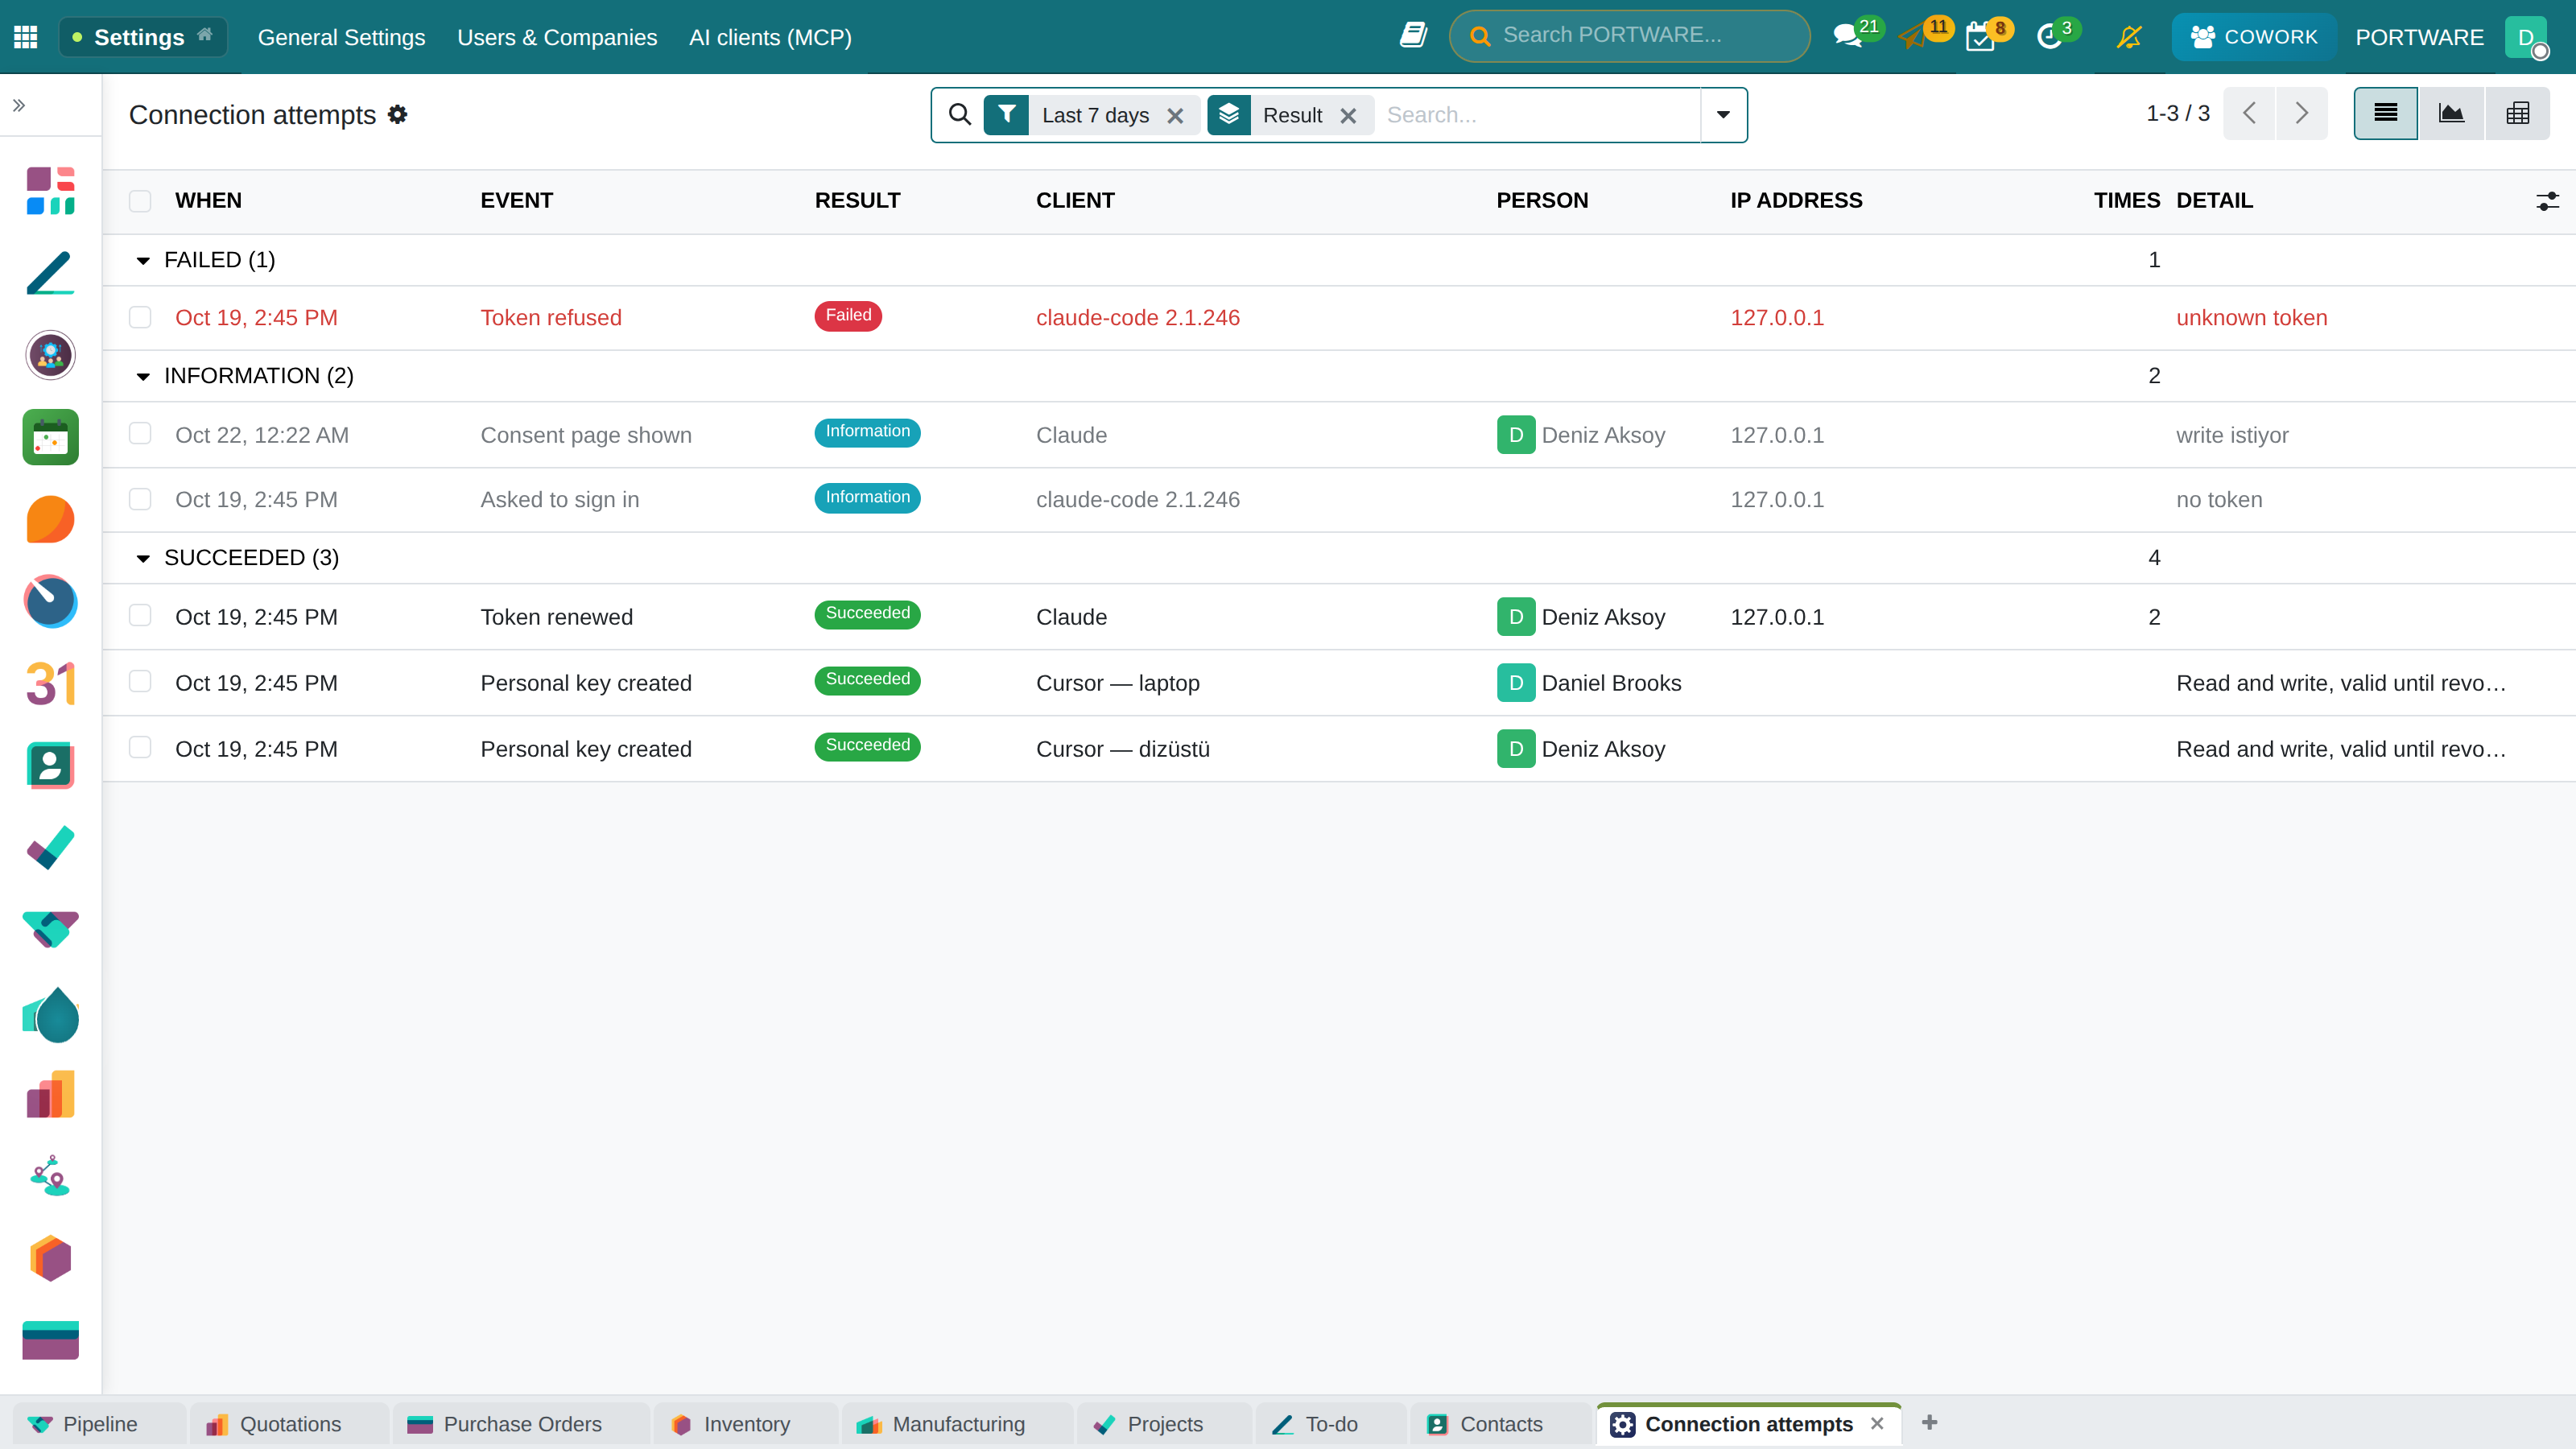Focus the Search PORTWARE global field
This screenshot has width=2576, height=1449.
point(1629,36)
